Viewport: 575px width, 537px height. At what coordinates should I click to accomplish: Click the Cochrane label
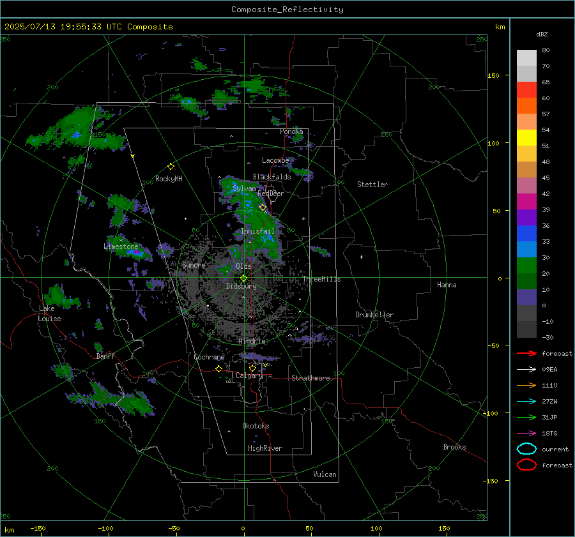pos(209,357)
